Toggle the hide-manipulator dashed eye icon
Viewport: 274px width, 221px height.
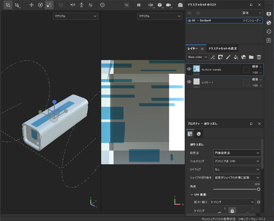pyautogui.click(x=127, y=5)
